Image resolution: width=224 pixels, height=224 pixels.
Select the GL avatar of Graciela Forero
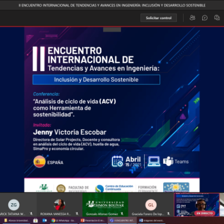(151, 205)
